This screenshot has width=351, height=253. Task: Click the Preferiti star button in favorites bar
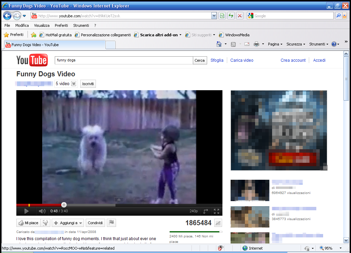click(14, 35)
